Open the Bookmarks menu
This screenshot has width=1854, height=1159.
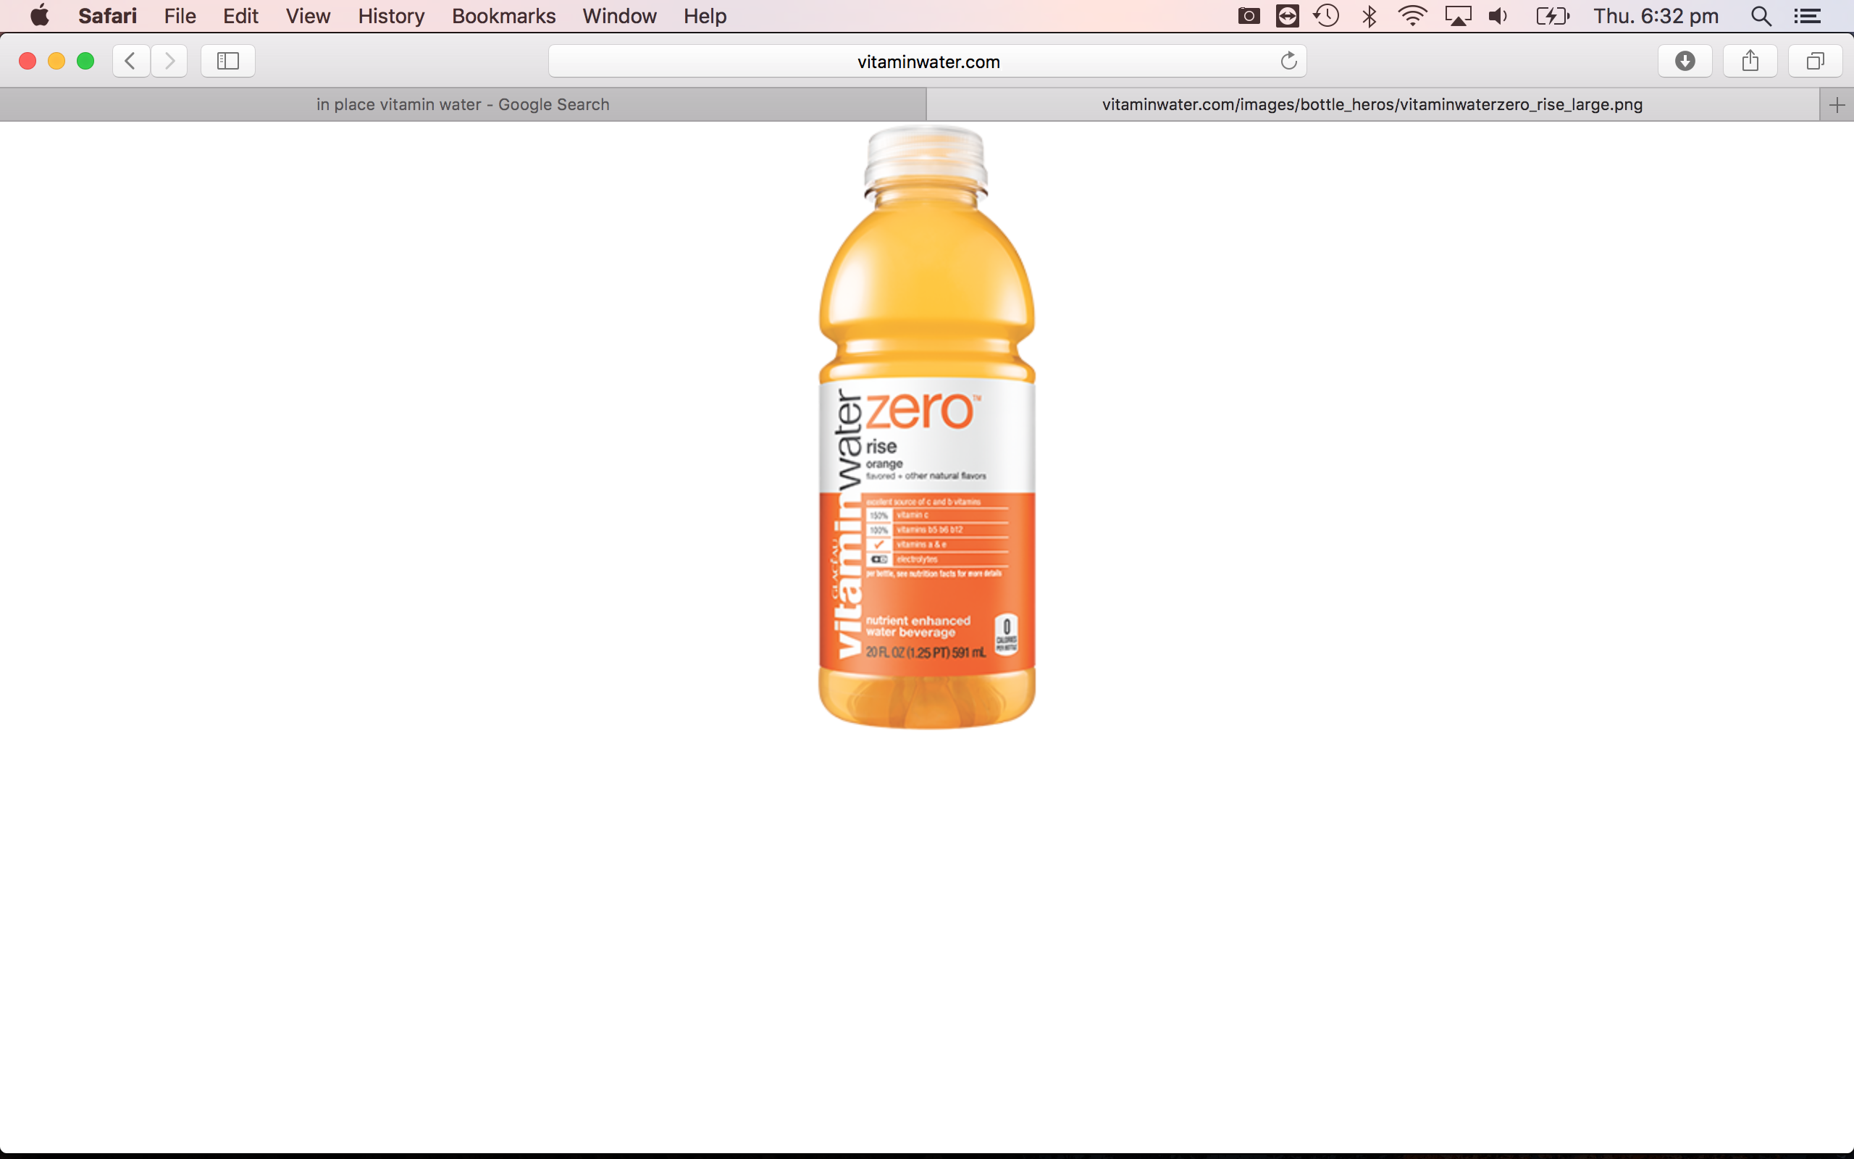point(503,16)
